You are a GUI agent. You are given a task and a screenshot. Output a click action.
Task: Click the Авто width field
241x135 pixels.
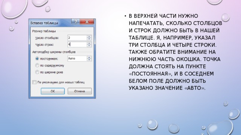pos(77,58)
